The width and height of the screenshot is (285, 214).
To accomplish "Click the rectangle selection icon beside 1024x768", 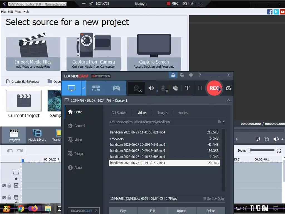I will click(x=67, y=100).
